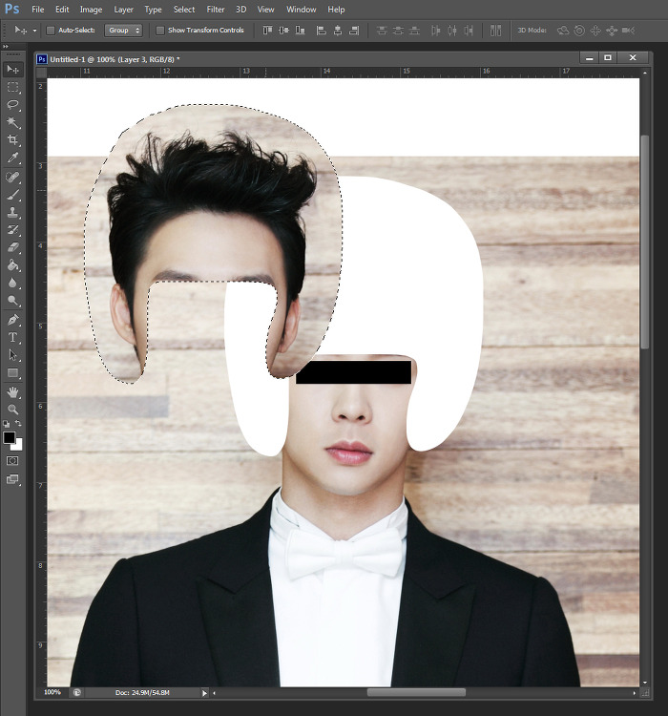This screenshot has height=716, width=668.
Task: Click the foreground black color swatch
Action: point(10,437)
